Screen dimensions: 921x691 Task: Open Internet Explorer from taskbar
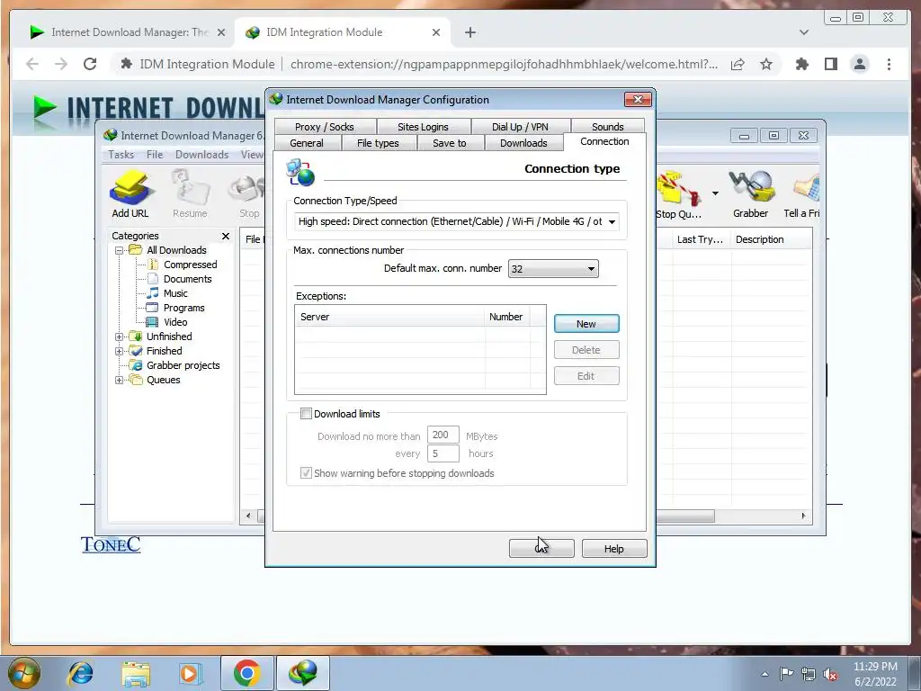80,673
